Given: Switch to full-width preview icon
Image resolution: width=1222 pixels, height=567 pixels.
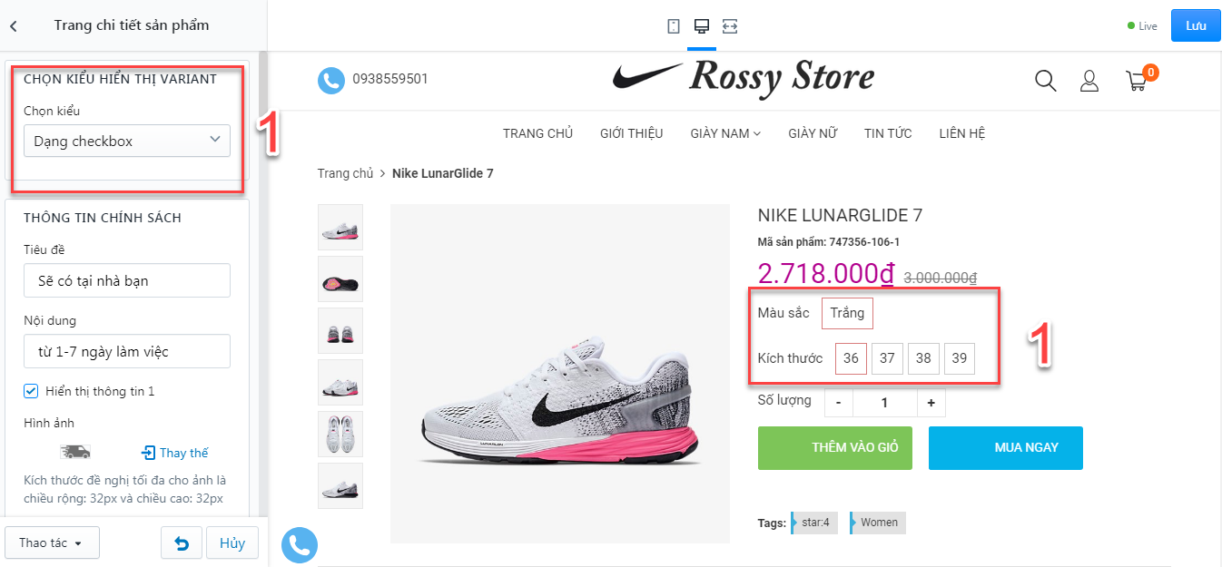Looking at the screenshot, I should tap(730, 26).
